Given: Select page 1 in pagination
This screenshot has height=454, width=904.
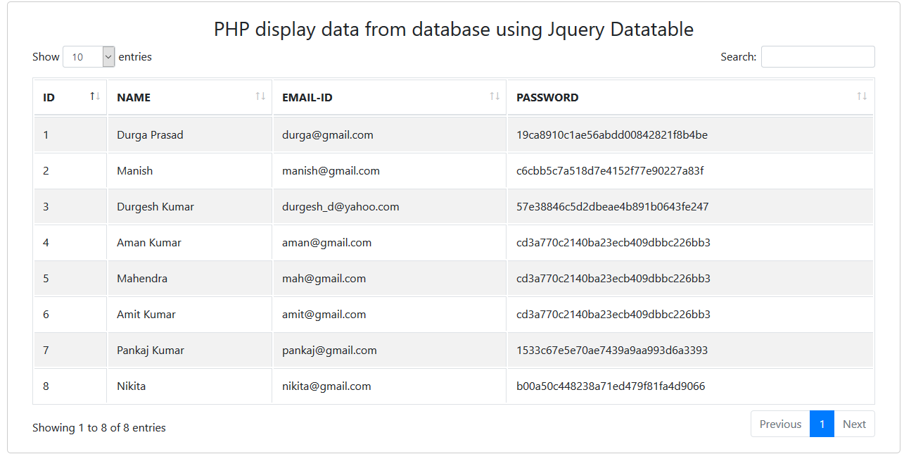Looking at the screenshot, I should 822,424.
